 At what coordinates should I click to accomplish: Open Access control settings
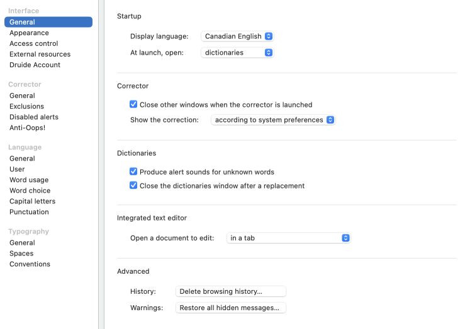coord(34,43)
